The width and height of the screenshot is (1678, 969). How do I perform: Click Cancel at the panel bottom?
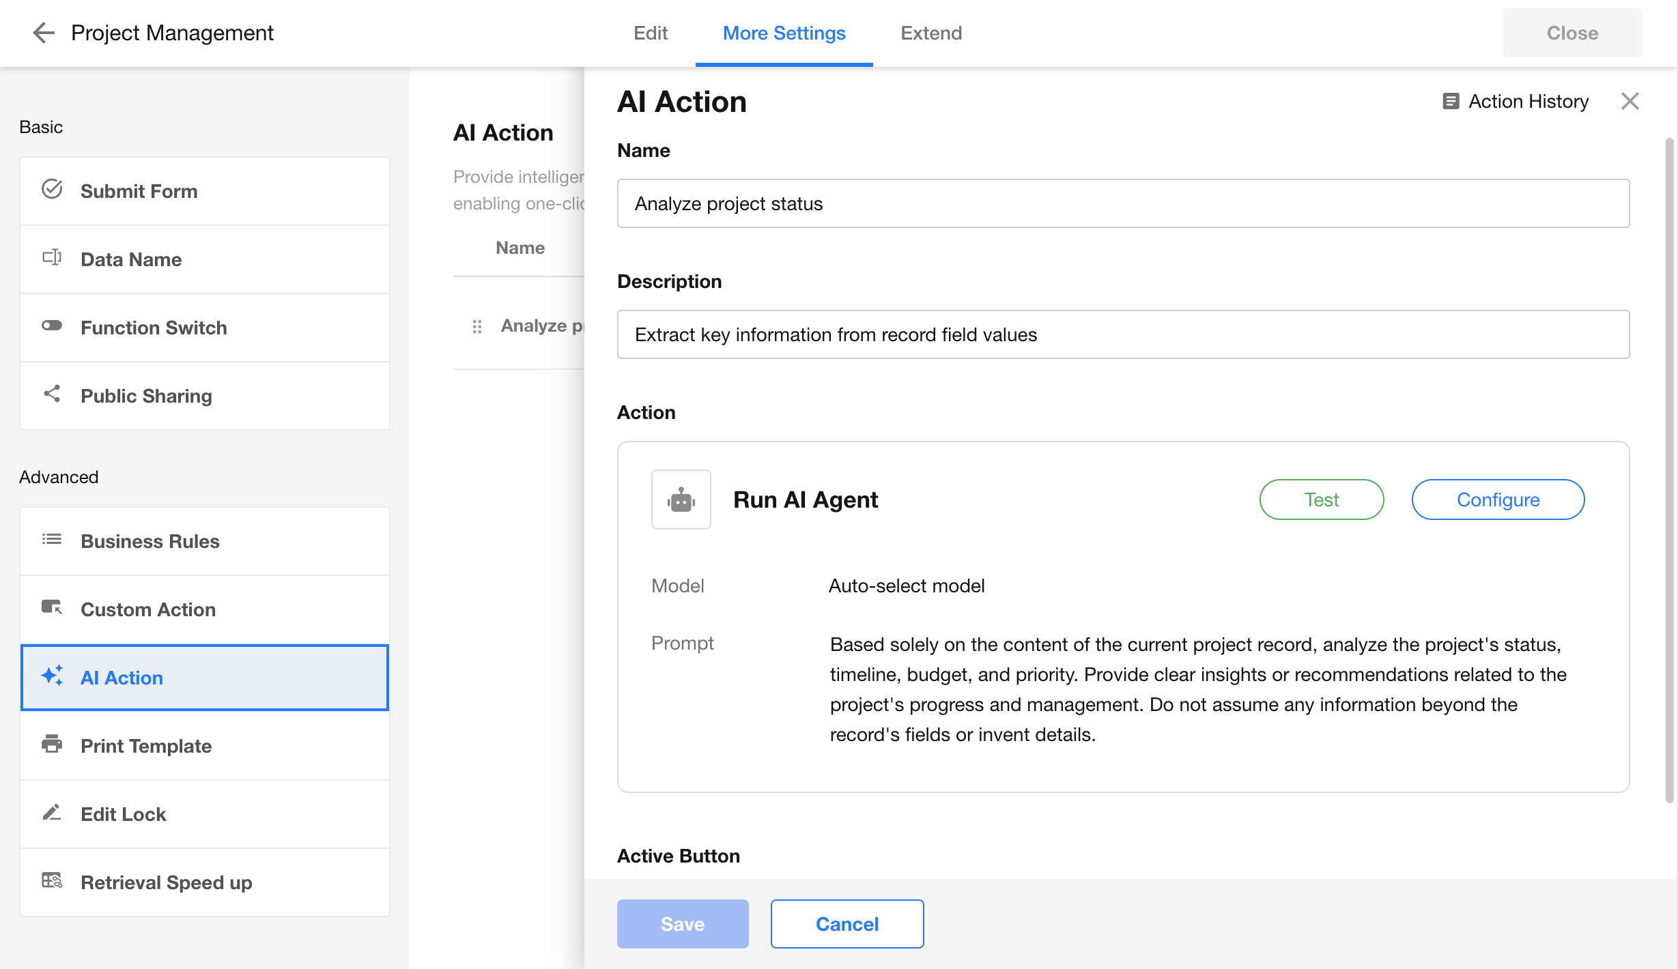point(847,923)
